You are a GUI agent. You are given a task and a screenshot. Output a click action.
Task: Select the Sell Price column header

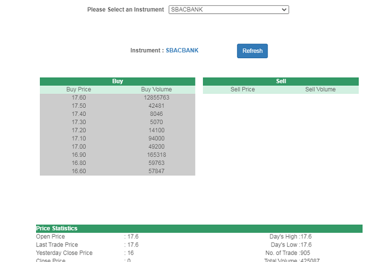point(242,89)
